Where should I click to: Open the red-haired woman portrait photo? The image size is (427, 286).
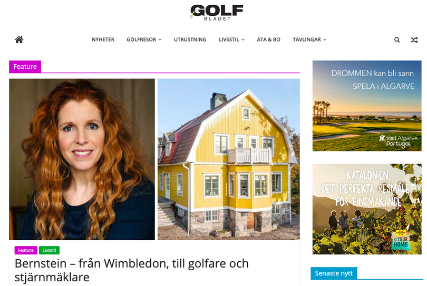[x=82, y=159]
